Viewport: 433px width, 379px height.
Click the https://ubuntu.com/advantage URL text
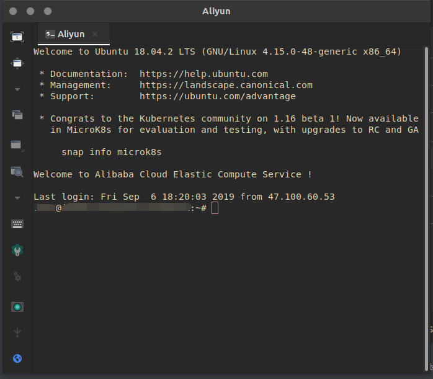click(218, 96)
